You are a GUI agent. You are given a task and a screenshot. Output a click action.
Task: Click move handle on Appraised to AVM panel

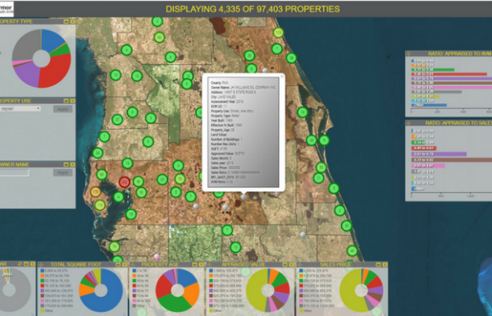408,53
